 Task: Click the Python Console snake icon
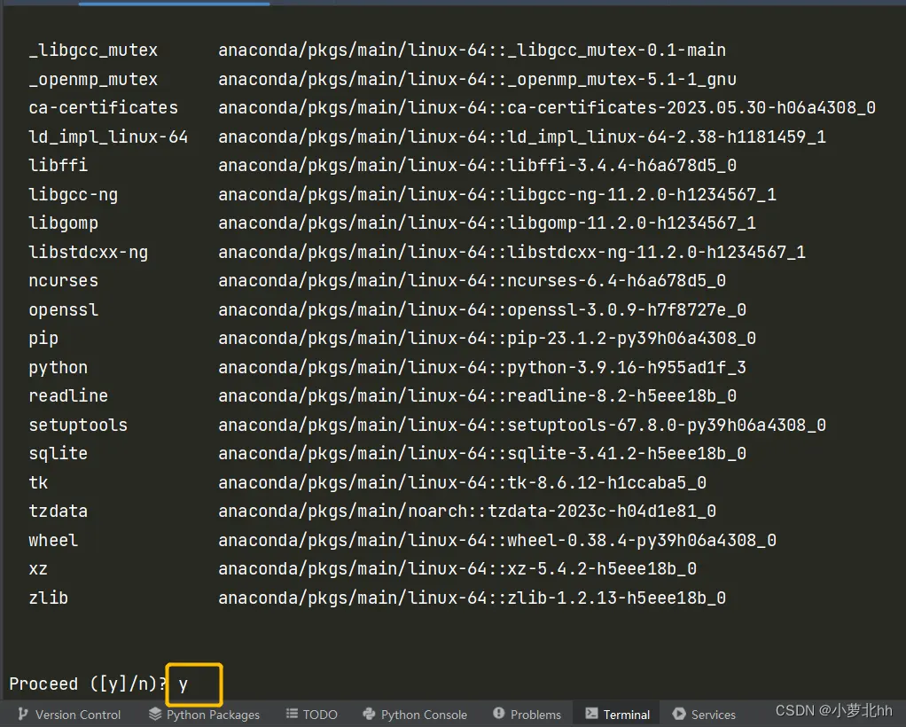[x=369, y=715]
